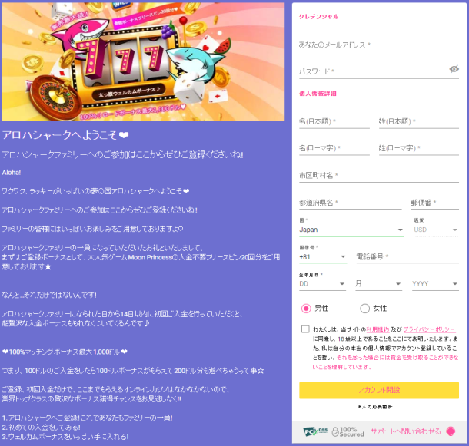Viewport: 469px width, 446px height.
Task: Click the 入力必須箇所 note text
Action: point(375,407)
